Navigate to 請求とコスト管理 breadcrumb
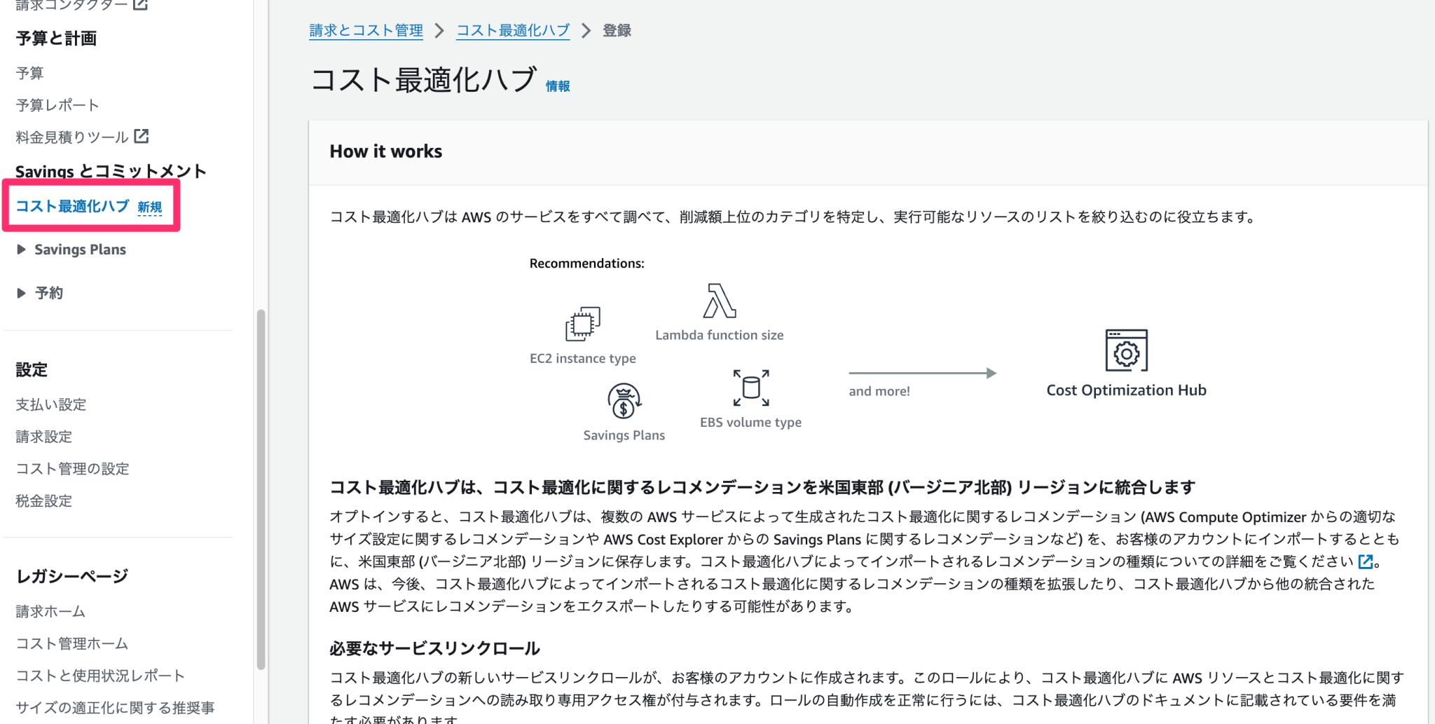 [366, 30]
